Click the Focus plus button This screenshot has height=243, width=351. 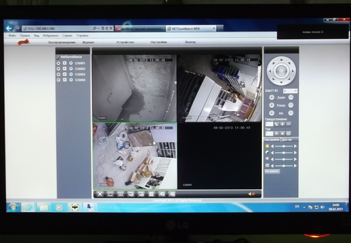[x=271, y=105]
